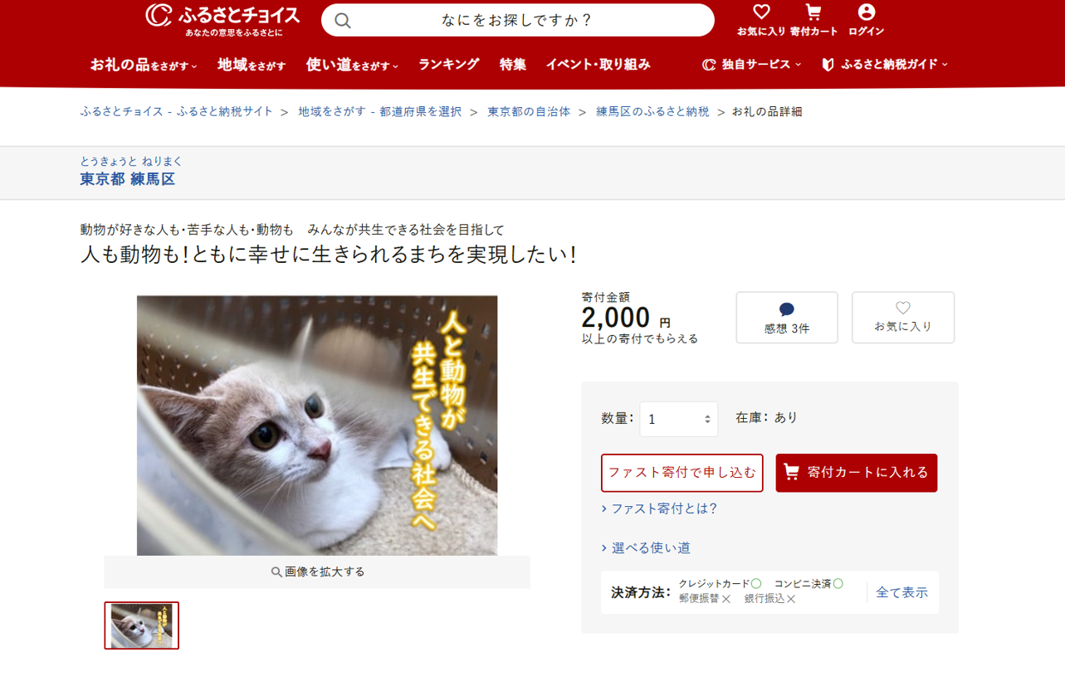The image size is (1065, 686).
Task: Focus the なにをお探しですか search field
Action: coord(517,20)
